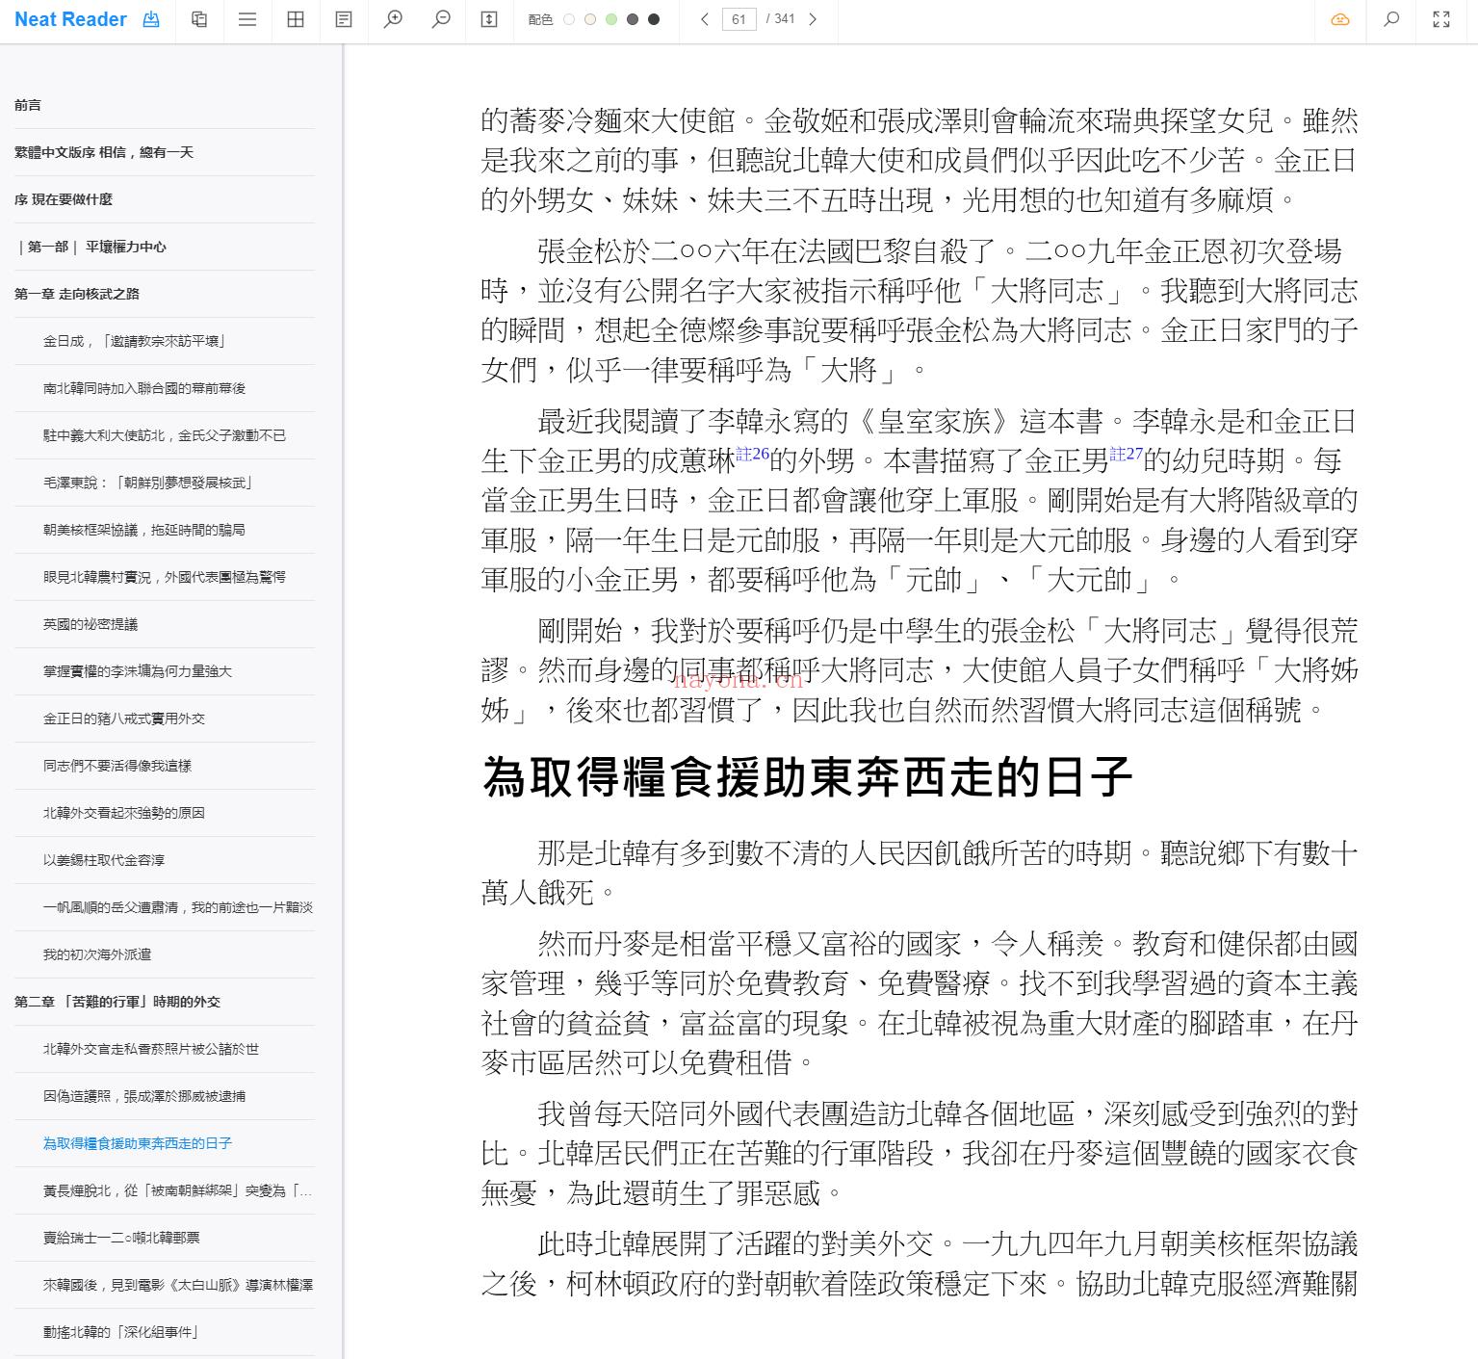
Task: Toggle the table of contents list icon
Action: click(x=247, y=19)
